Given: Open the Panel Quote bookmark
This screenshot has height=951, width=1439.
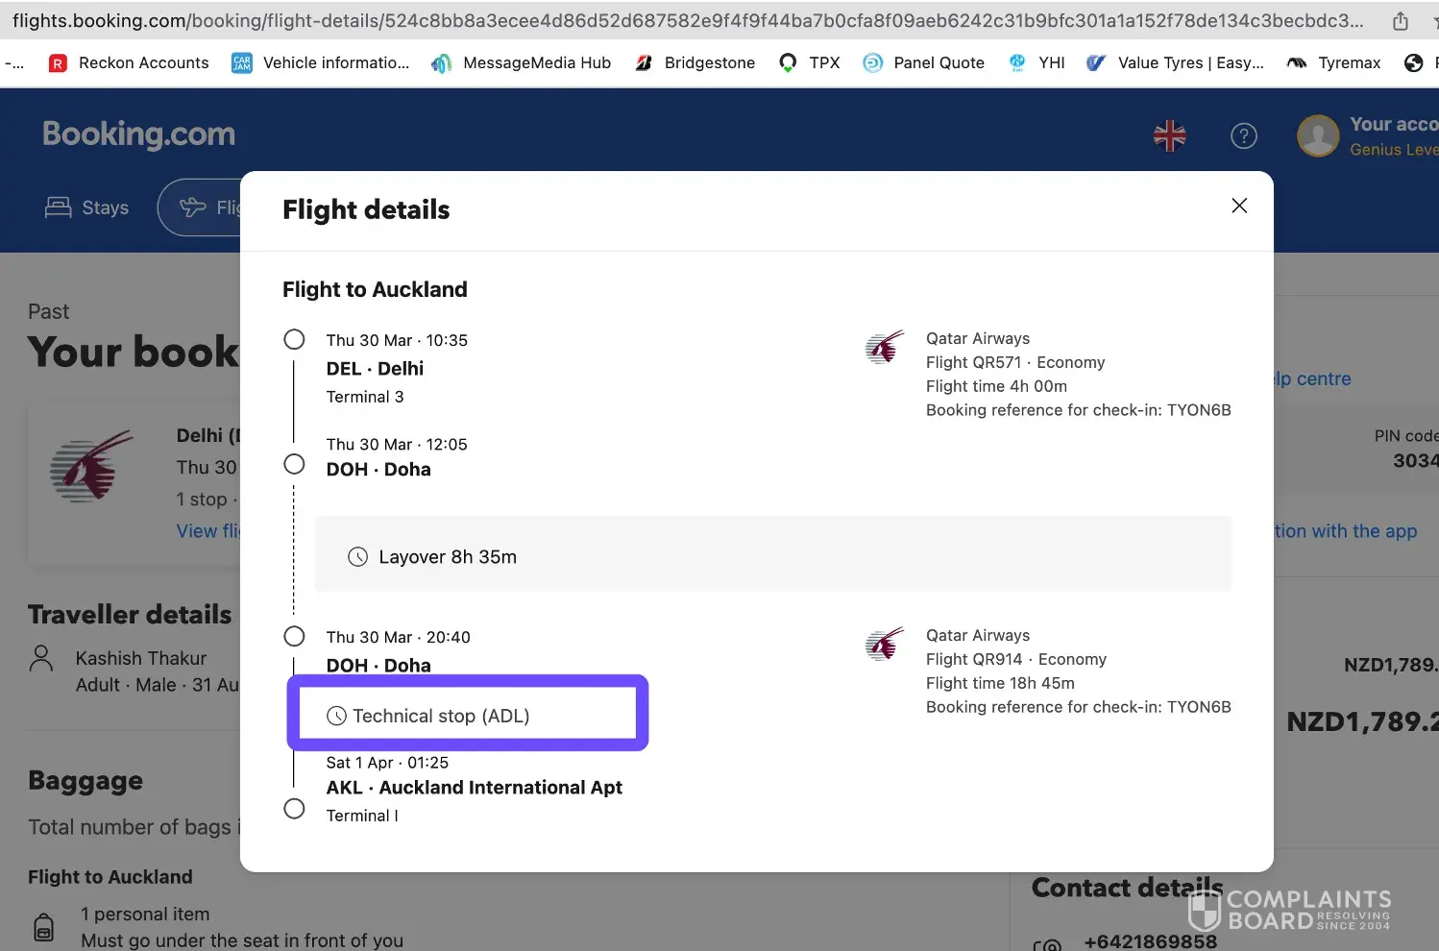Looking at the screenshot, I should (x=923, y=62).
